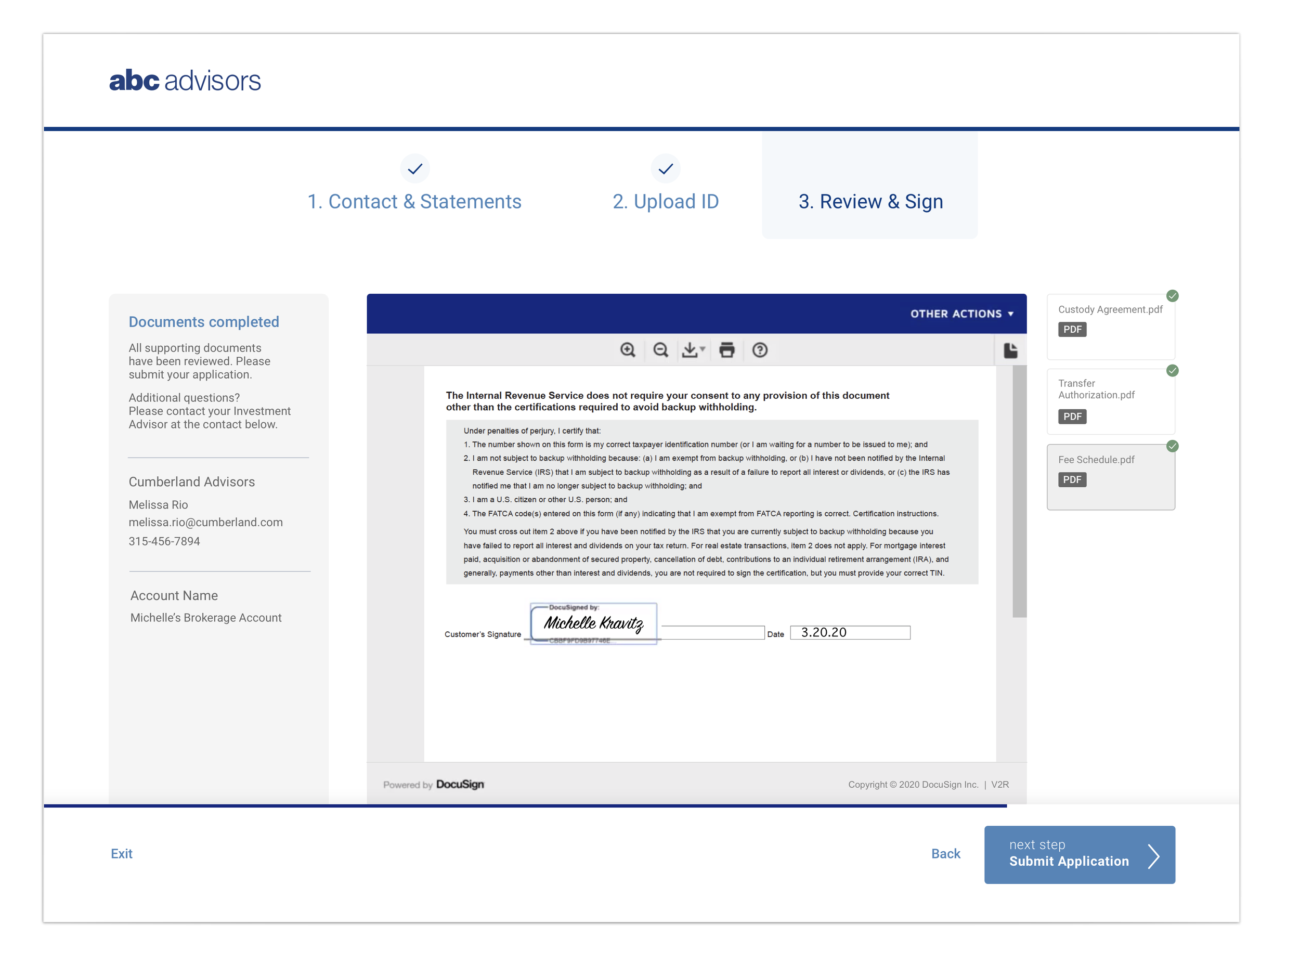Click the green check on Custody Agreement

[x=1173, y=295]
